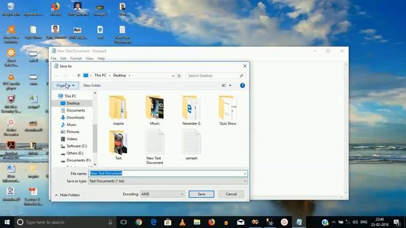The height and width of the screenshot is (228, 406).
Task: Click the volume icon in system tray
Action: point(355,222)
